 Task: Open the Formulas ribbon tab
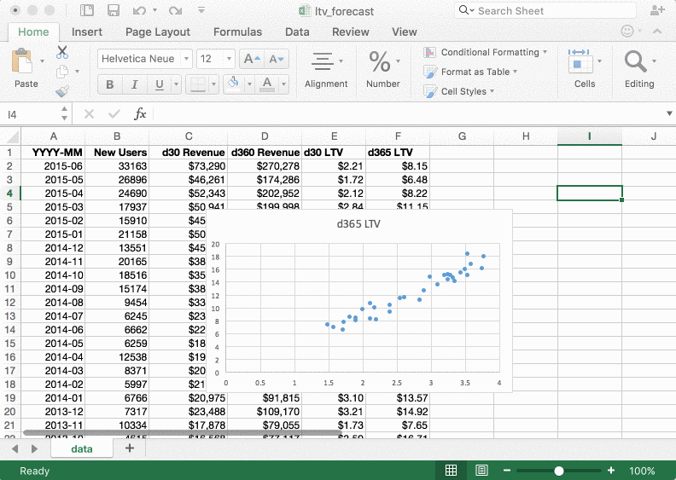(237, 32)
